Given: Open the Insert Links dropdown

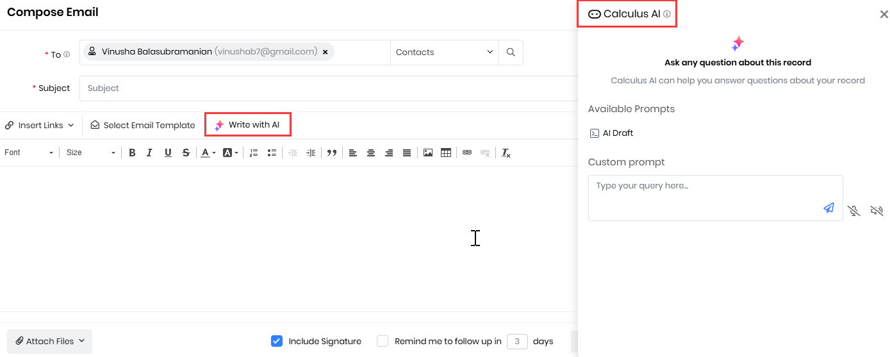Looking at the screenshot, I should point(40,126).
